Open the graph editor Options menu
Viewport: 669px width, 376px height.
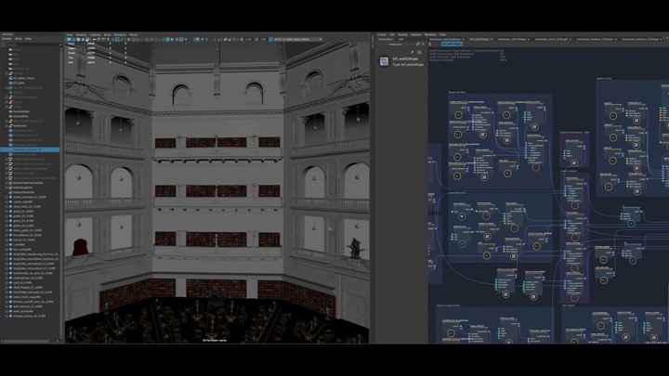pos(416,35)
